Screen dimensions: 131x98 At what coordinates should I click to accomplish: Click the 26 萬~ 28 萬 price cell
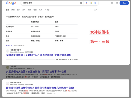coord(59,41)
